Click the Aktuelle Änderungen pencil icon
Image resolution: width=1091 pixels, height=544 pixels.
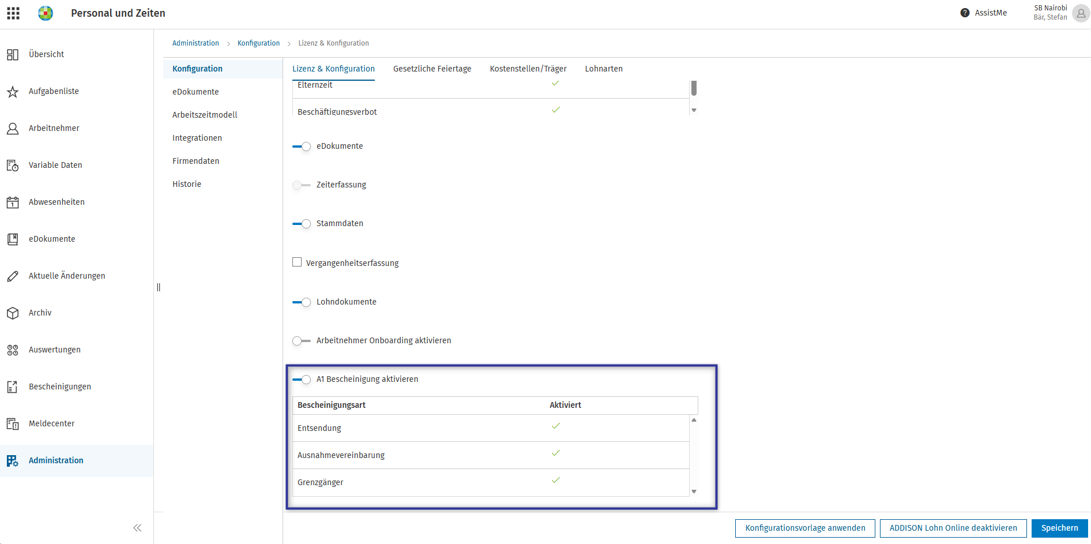pyautogui.click(x=13, y=276)
